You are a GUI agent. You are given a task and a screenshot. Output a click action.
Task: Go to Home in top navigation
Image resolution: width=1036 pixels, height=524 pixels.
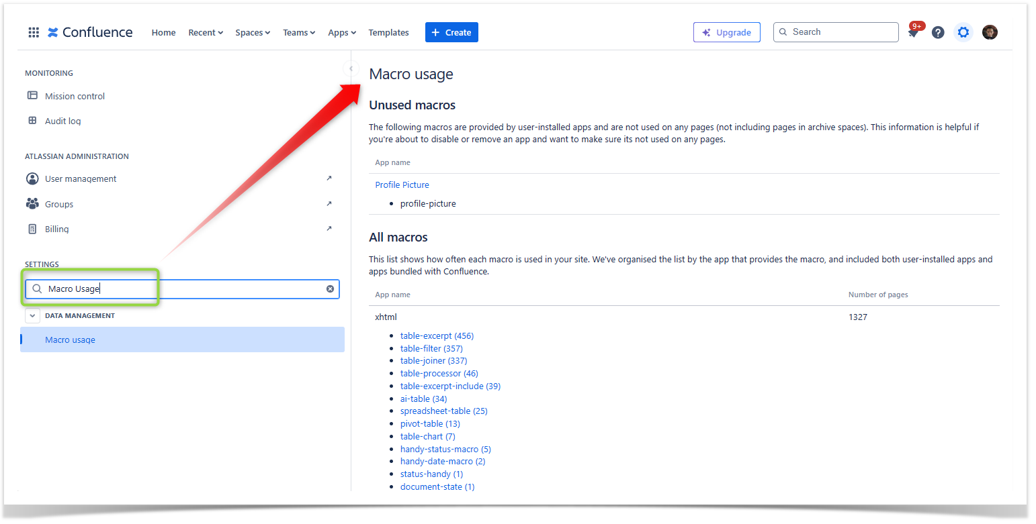pyautogui.click(x=163, y=32)
